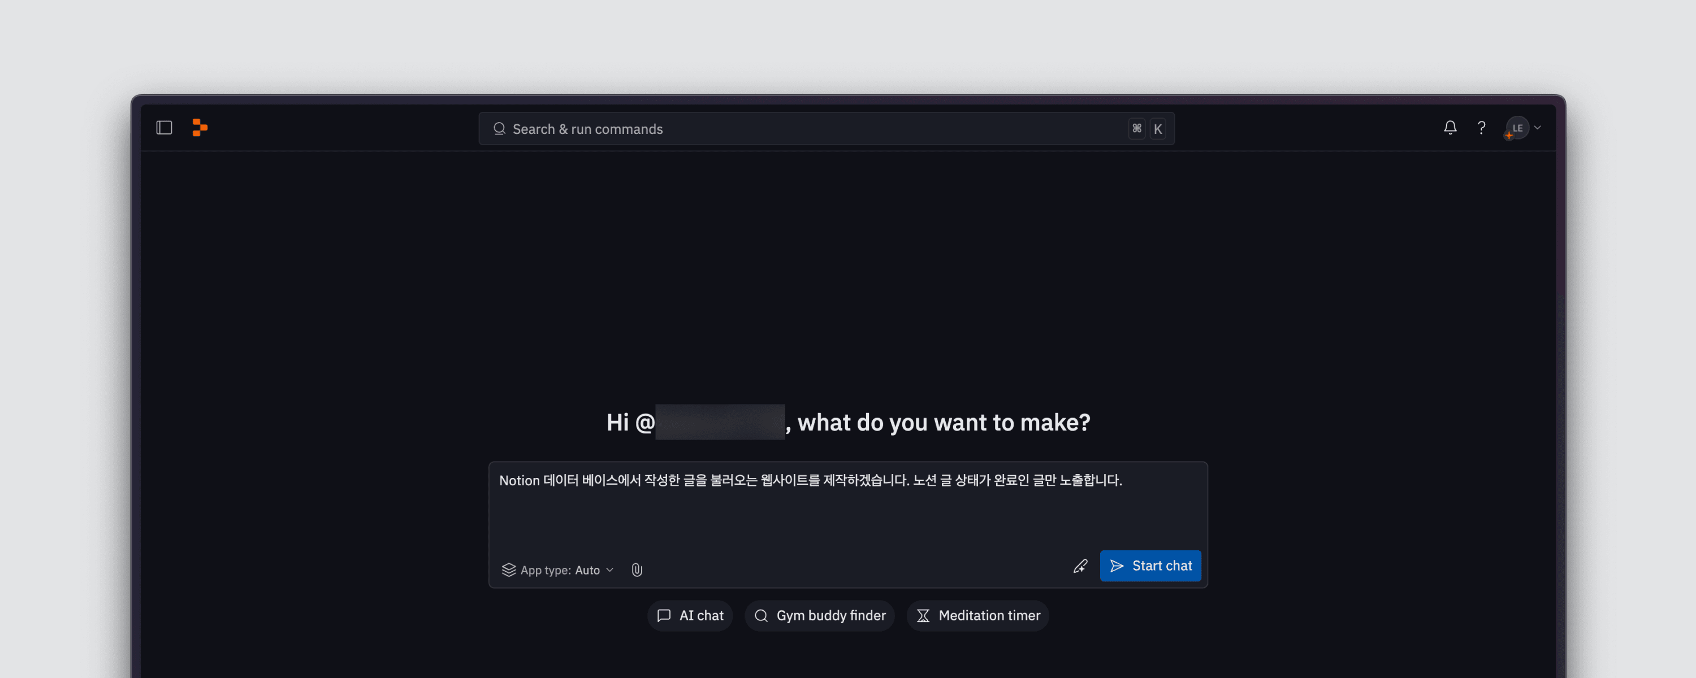Image resolution: width=1696 pixels, height=678 pixels.
Task: Click the orange Replit logo
Action: click(200, 128)
